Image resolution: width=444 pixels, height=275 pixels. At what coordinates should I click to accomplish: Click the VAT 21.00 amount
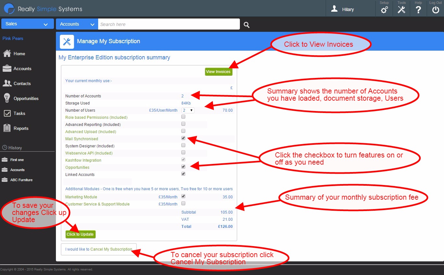pos(228,219)
